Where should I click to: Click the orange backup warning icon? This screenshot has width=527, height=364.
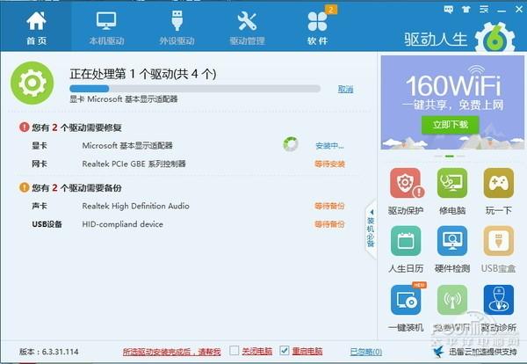click(x=25, y=187)
